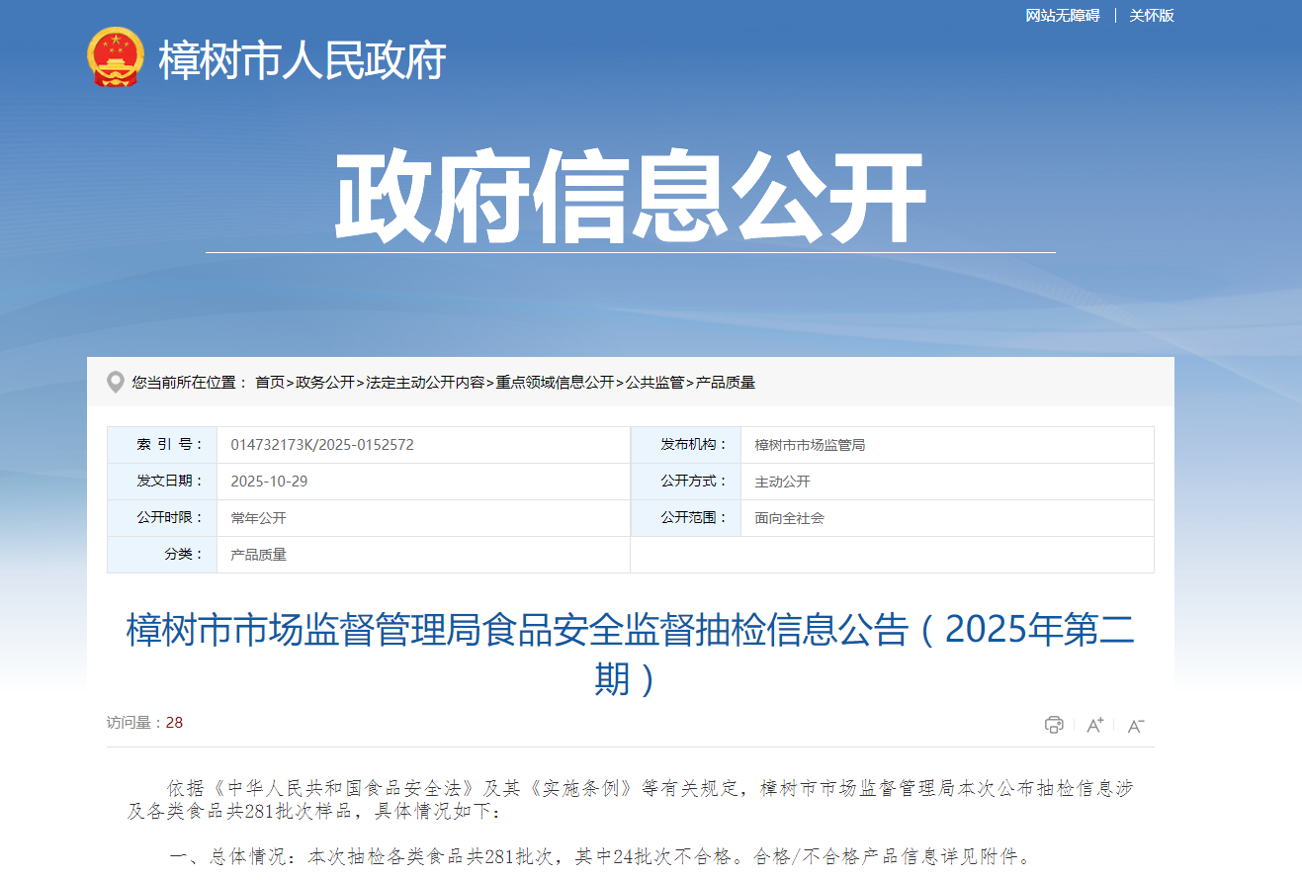Open the 网站无障碍 accessibility link
The width and height of the screenshot is (1302, 880).
click(x=1062, y=16)
